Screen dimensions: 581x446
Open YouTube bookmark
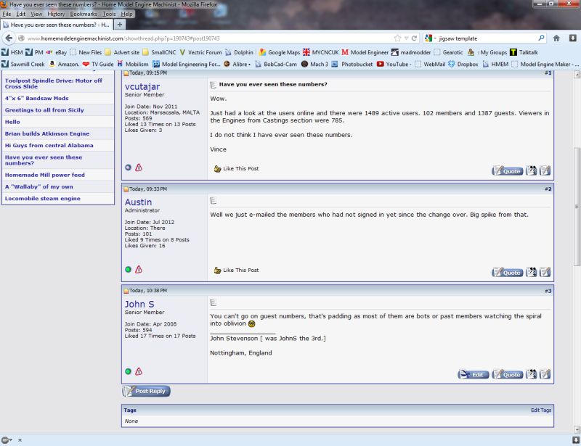(x=393, y=64)
